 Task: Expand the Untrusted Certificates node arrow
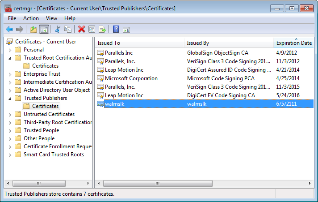coord(10,114)
